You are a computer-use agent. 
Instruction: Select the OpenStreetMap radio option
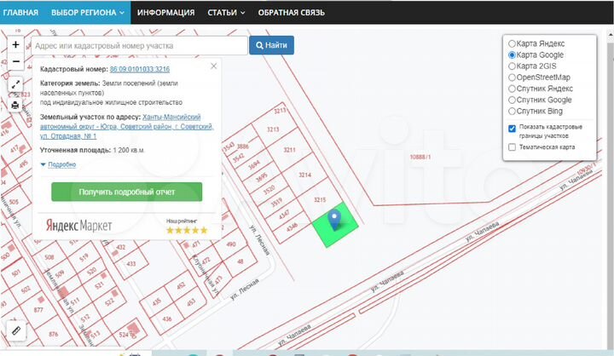click(x=512, y=77)
